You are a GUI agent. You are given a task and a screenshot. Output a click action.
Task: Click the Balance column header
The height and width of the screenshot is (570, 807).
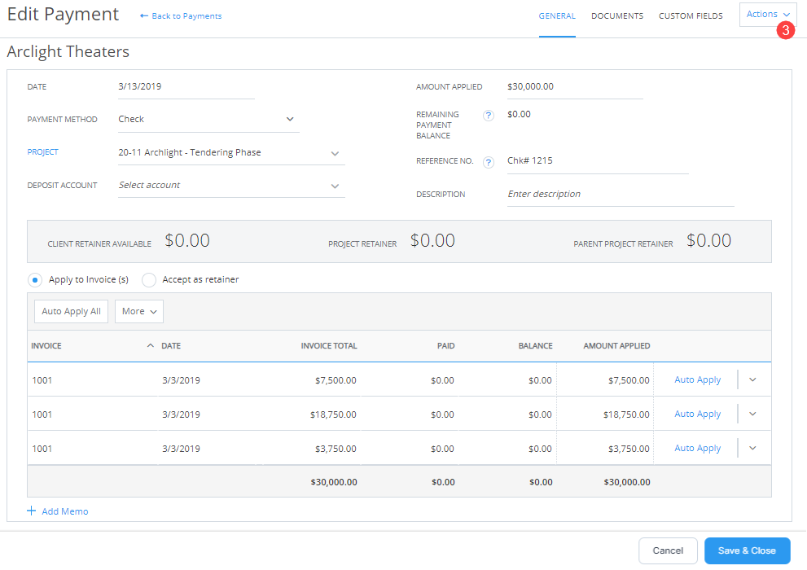point(535,346)
